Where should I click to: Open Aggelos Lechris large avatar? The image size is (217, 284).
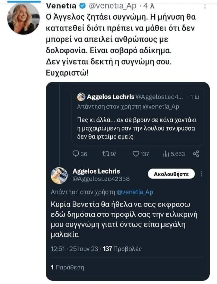pyautogui.click(x=59, y=175)
